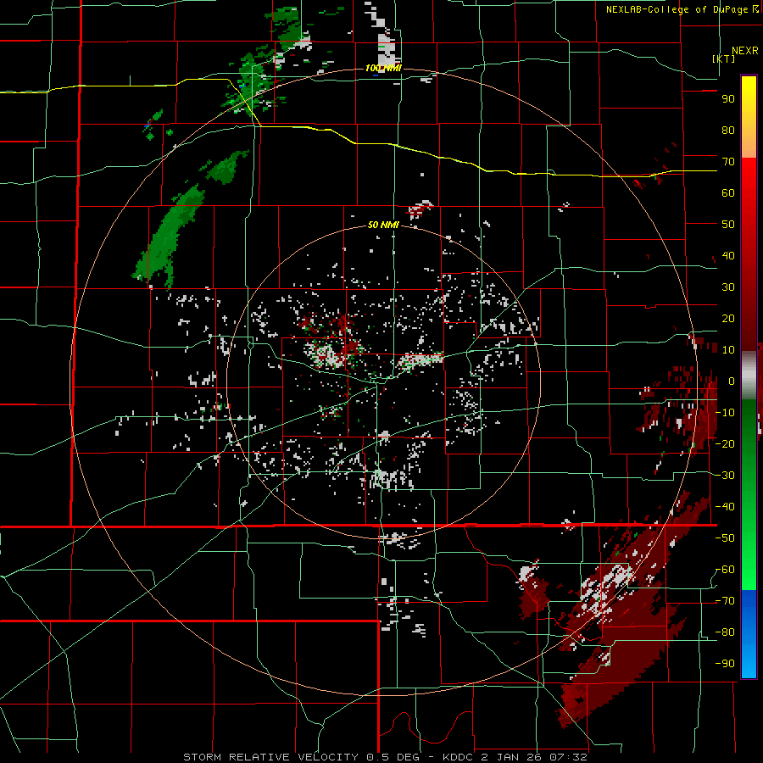Click the 50 NMI range ring label
Image resolution: width=763 pixels, height=763 pixels.
pos(383,225)
